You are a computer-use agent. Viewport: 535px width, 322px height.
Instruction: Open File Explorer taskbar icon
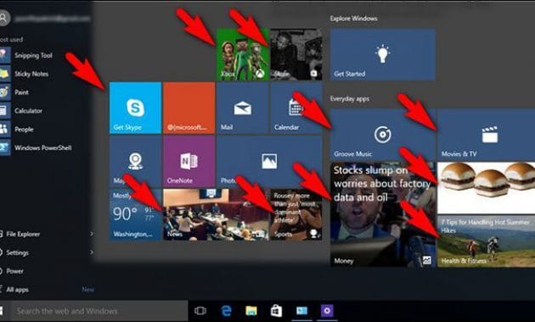[x=251, y=311]
